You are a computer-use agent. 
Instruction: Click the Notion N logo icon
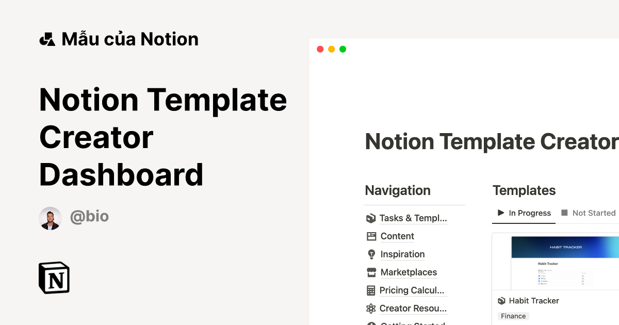(54, 278)
